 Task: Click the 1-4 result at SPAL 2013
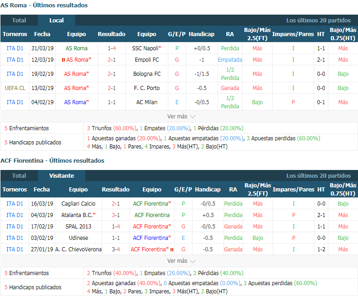[x=116, y=227]
